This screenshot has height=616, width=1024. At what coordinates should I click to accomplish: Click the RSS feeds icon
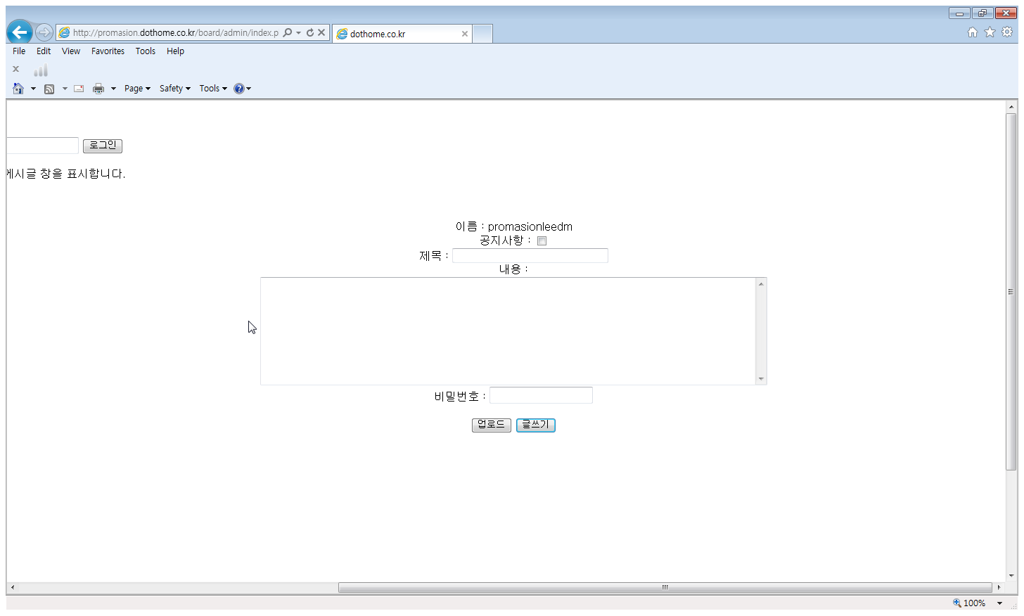click(49, 89)
